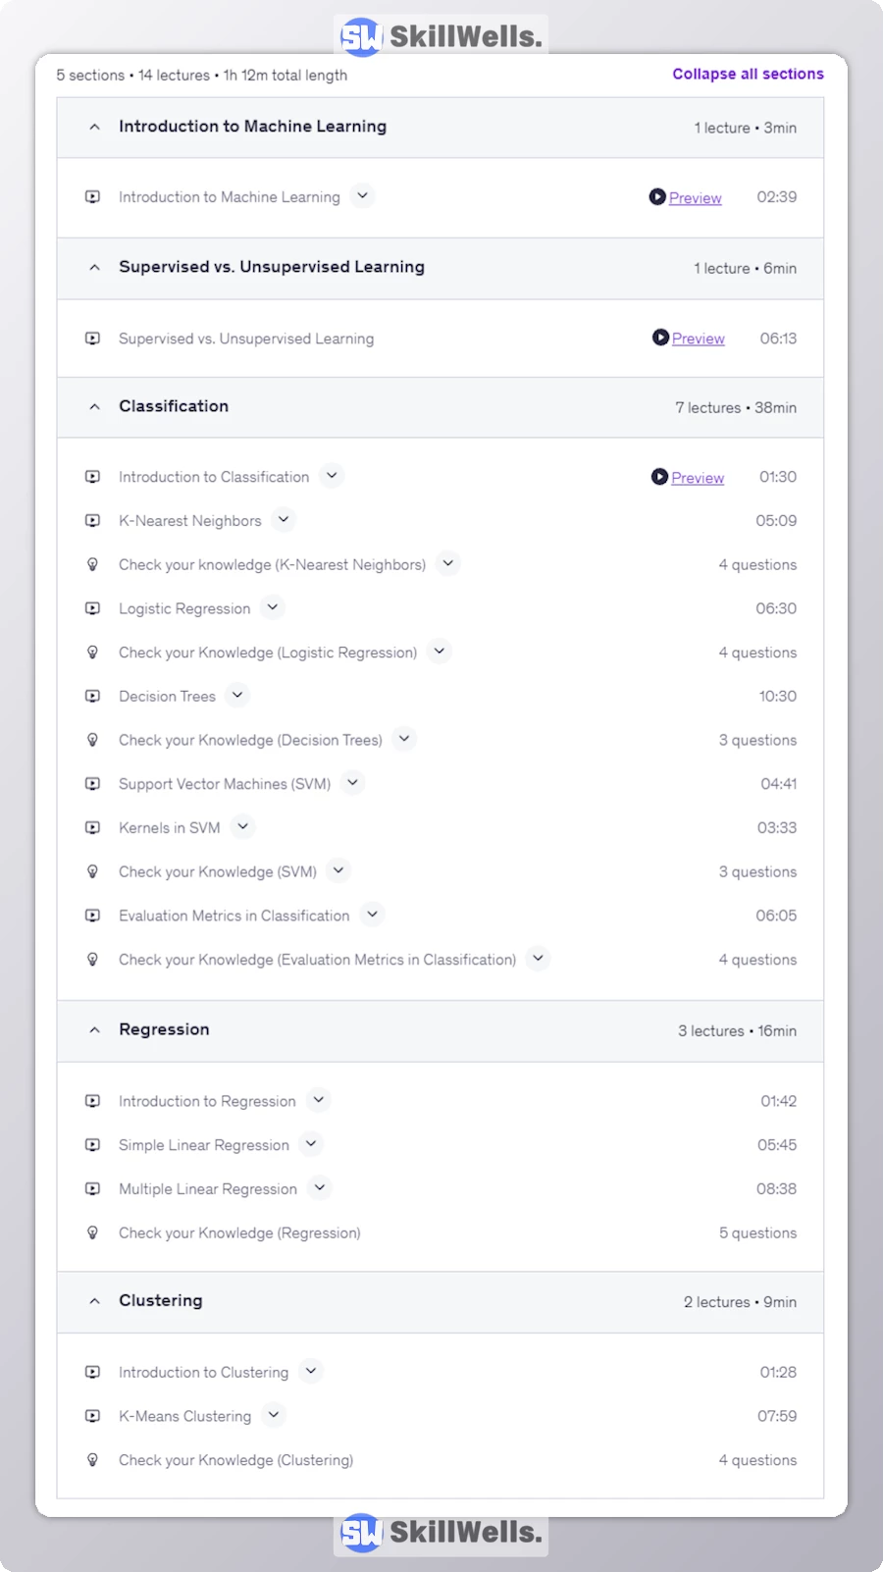The width and height of the screenshot is (883, 1572).
Task: Click the quiz bulb icon for Check your Knowledge (SVM)
Action: coord(92,871)
